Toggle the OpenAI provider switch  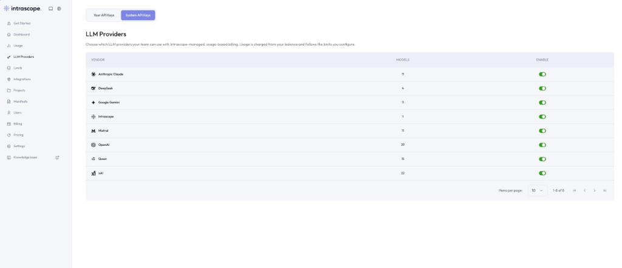click(542, 145)
